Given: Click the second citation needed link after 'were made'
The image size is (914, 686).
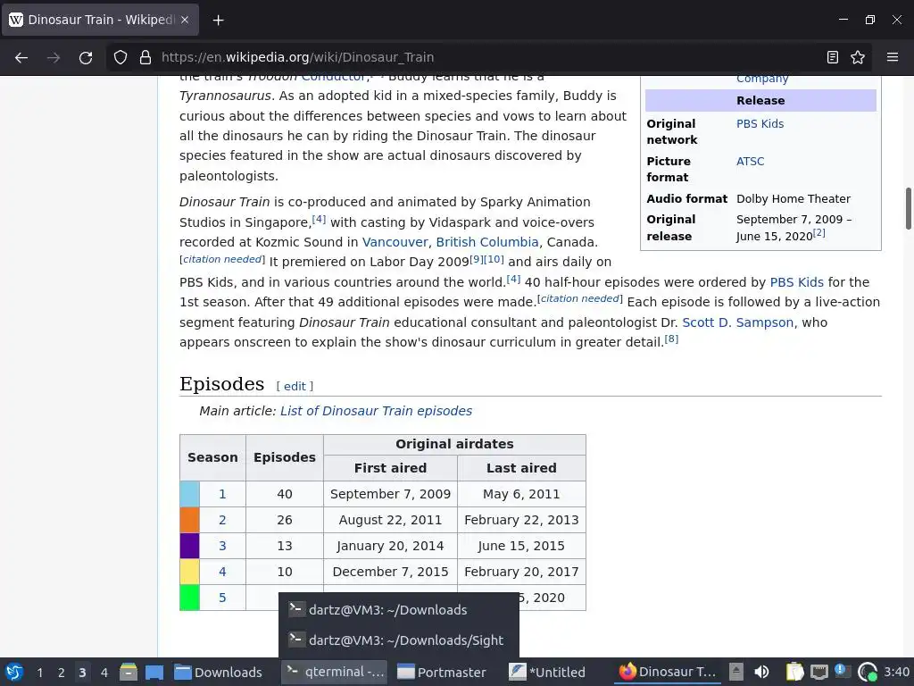Looking at the screenshot, I should [580, 298].
